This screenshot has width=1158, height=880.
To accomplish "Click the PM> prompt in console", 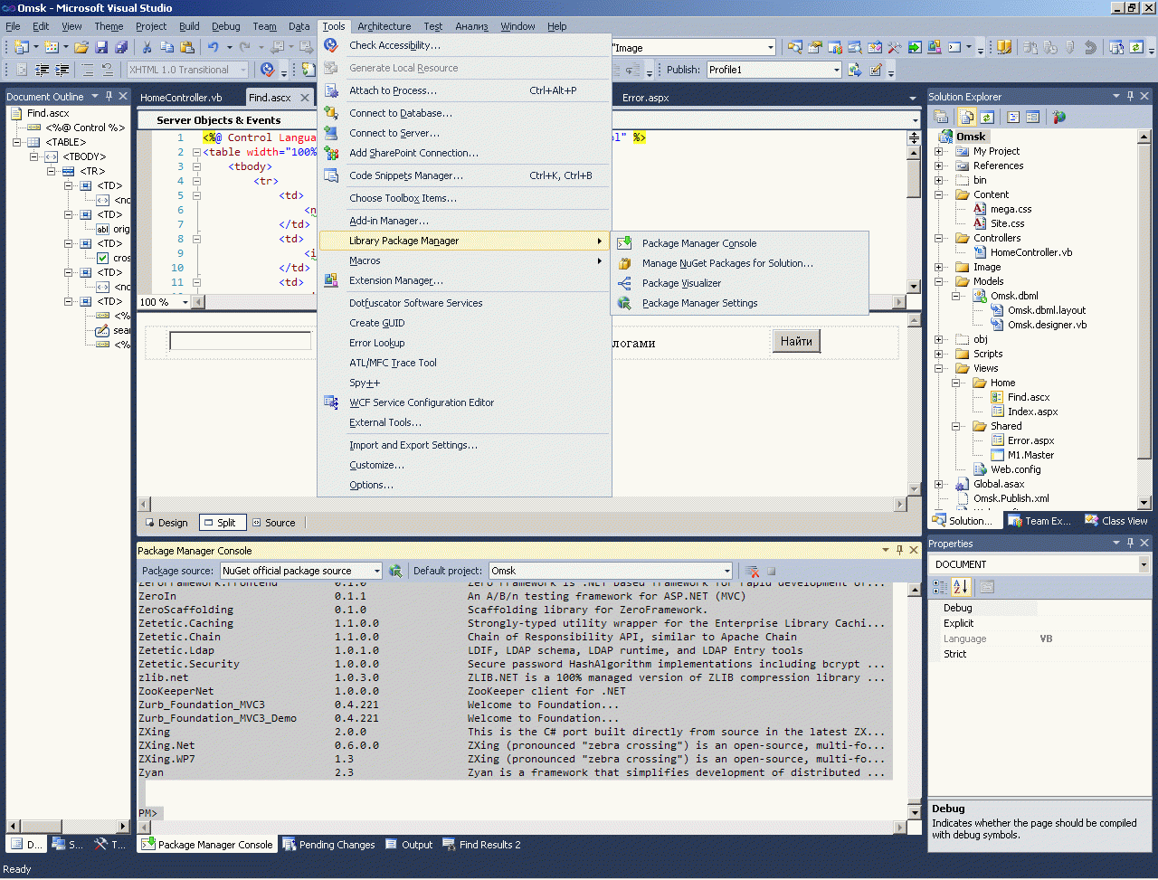I will [147, 813].
